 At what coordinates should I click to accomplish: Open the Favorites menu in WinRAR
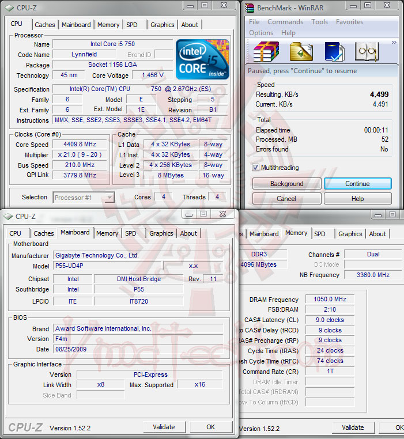pos(349,22)
